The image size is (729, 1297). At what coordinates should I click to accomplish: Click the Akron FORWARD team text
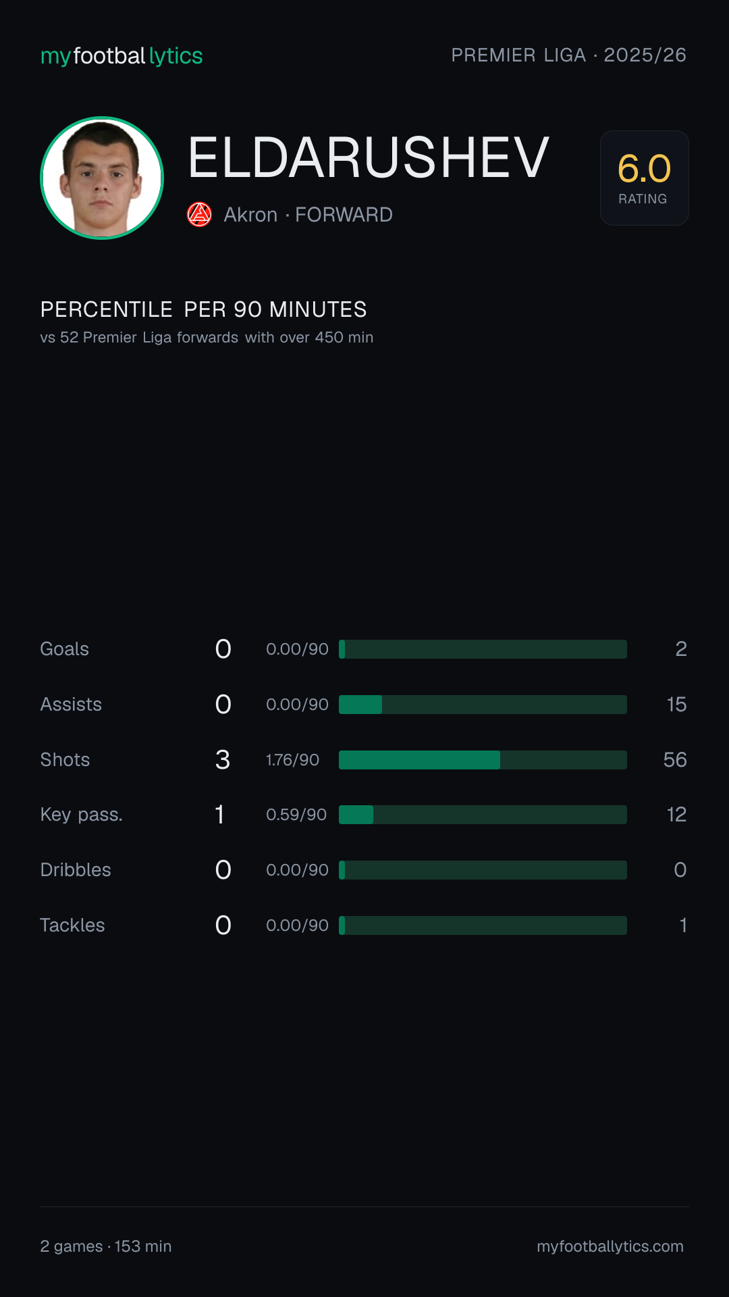point(308,215)
